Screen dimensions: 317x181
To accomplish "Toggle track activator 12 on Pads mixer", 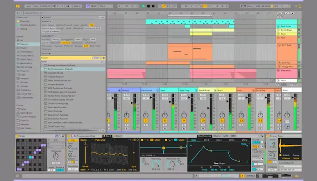I will [x=241, y=121].
